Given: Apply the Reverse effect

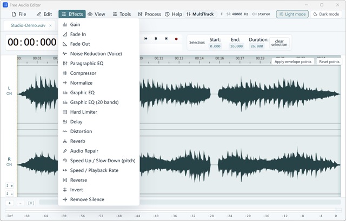Looking at the screenshot, I should (x=98, y=180).
